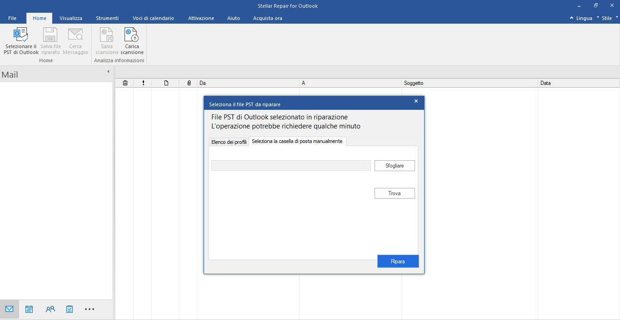Sort by the Da column header
620x320 pixels.
(x=248, y=83)
